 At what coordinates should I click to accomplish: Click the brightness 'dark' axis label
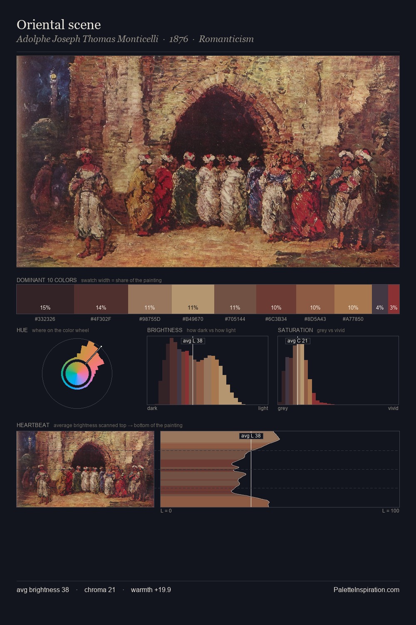coord(152,408)
